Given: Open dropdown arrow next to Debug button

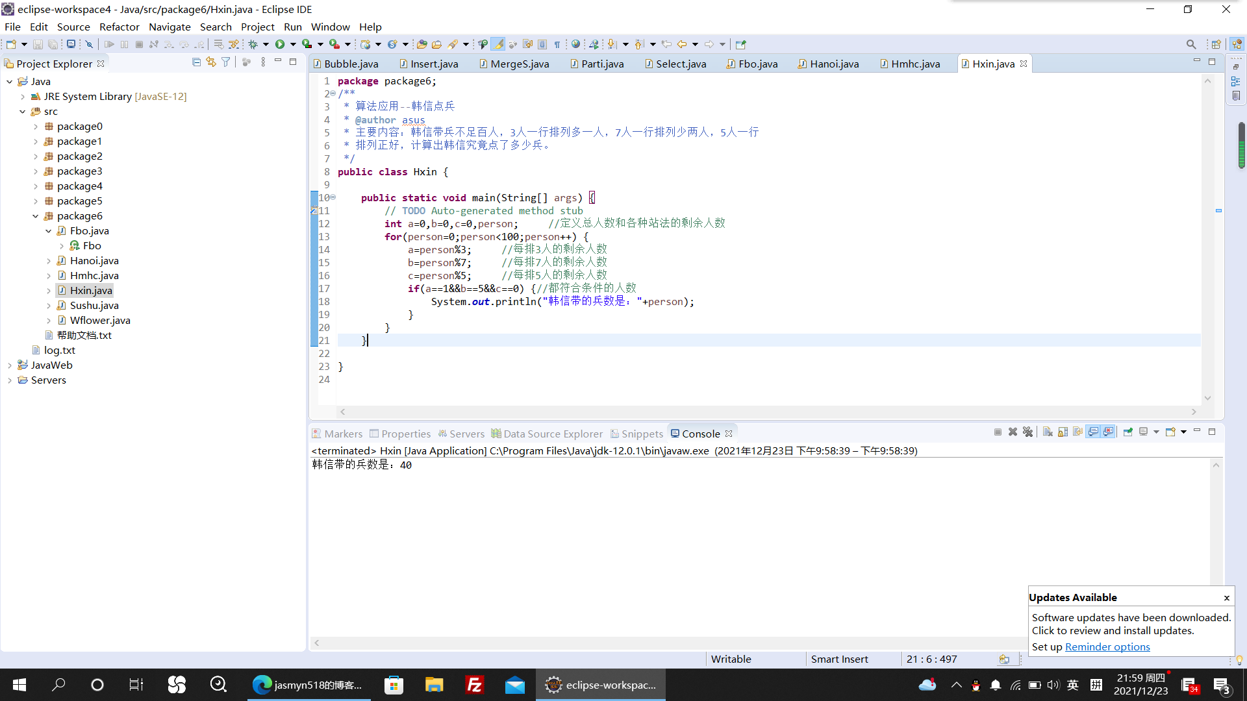Looking at the screenshot, I should (266, 44).
